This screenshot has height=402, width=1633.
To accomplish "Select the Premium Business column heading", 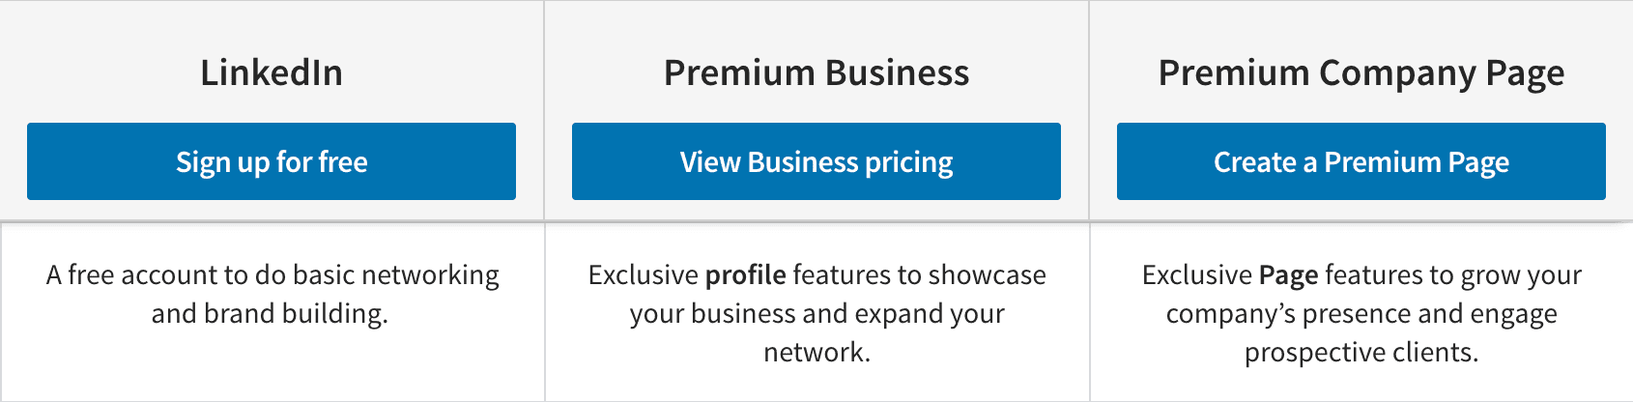I will coord(816,72).
